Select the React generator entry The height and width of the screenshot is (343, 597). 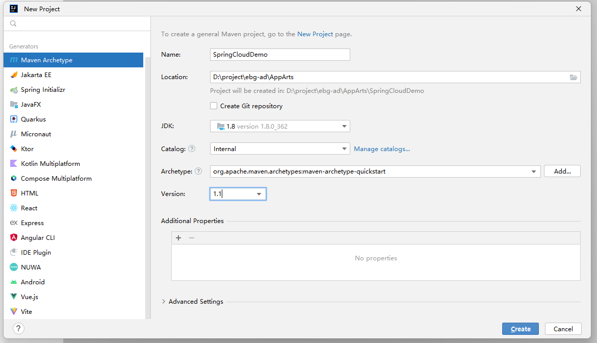[29, 208]
